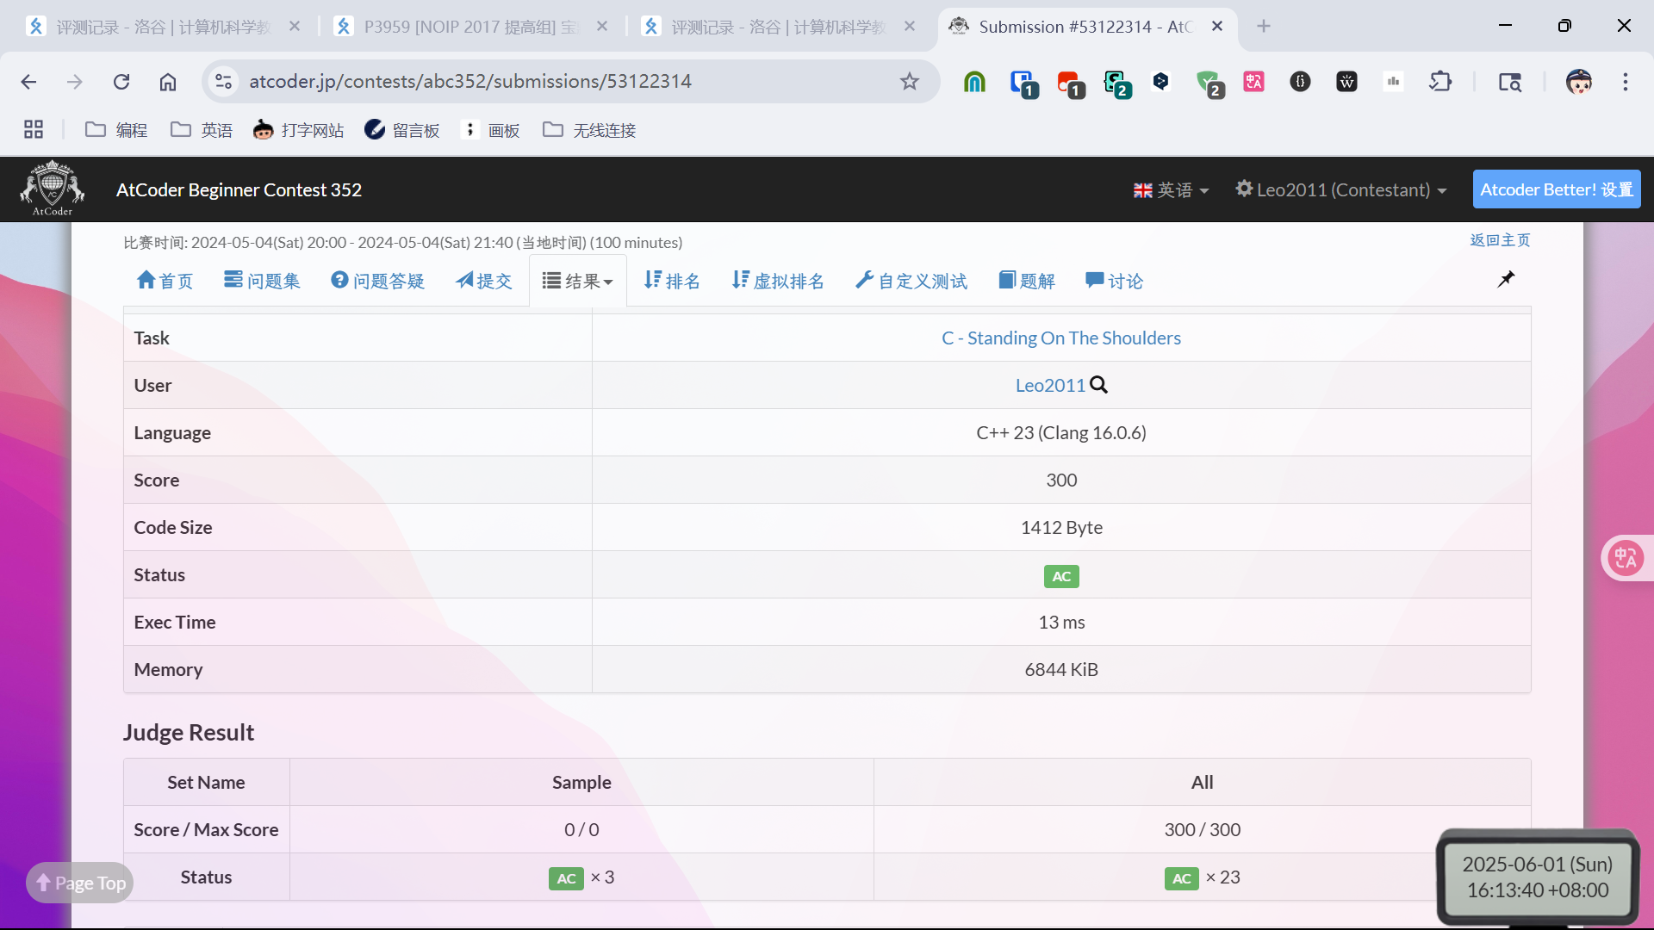Click the 6844 KiB memory value
This screenshot has height=930, width=1654.
[1061, 669]
